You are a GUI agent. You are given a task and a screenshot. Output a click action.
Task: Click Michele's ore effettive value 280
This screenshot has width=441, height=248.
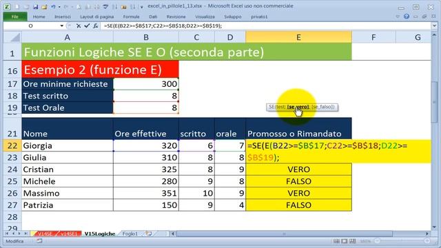click(x=146, y=181)
